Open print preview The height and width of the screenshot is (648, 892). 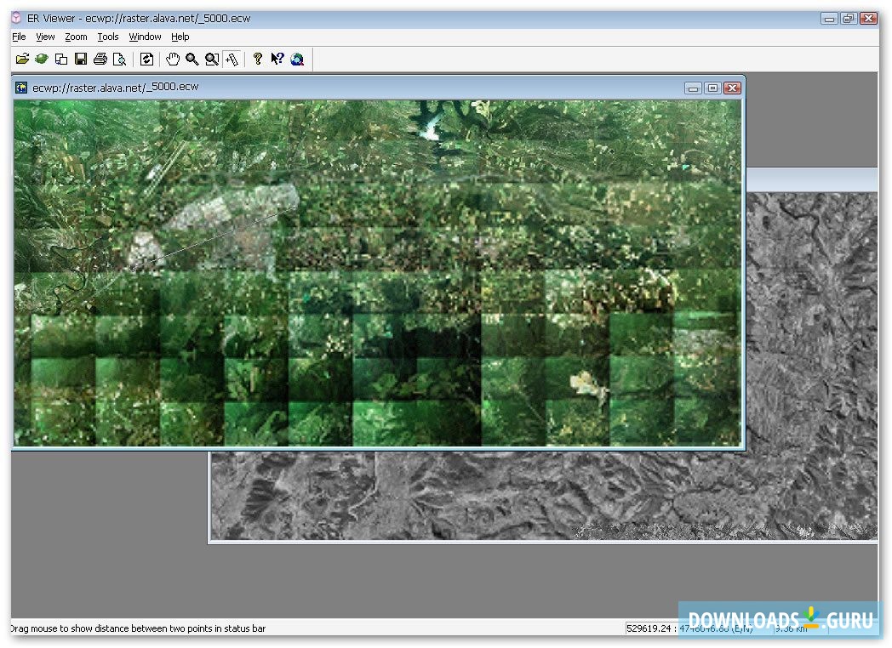120,59
